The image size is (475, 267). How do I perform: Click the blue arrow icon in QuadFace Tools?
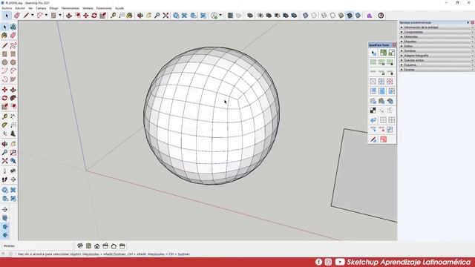tap(373, 120)
